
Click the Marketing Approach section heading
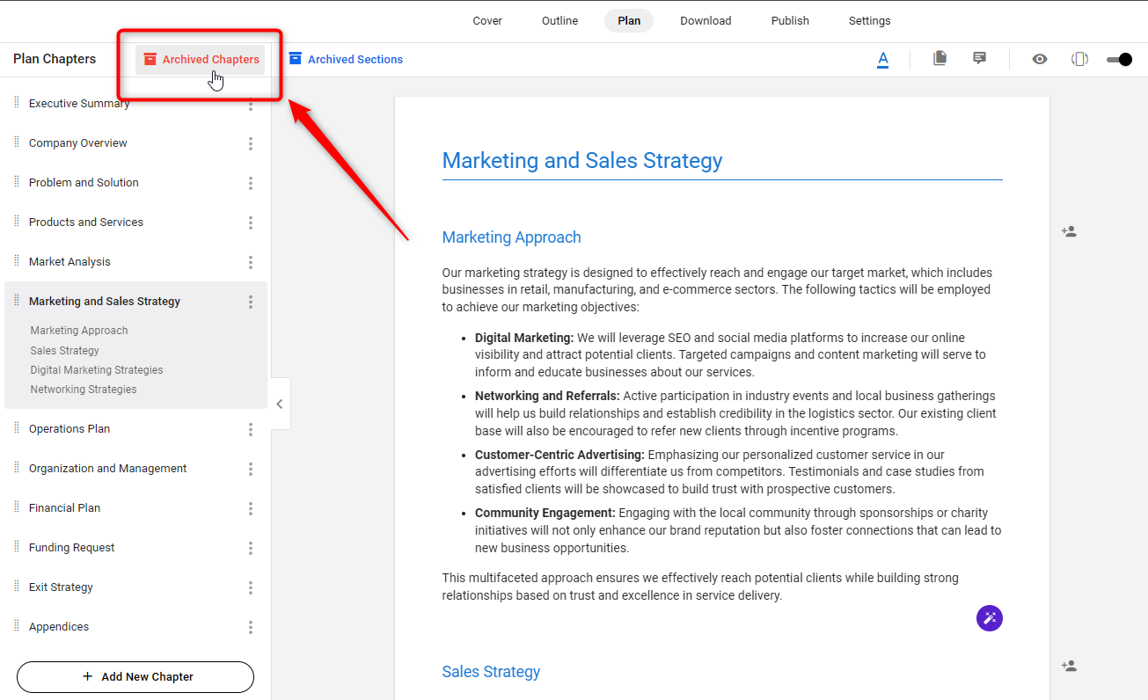point(512,237)
